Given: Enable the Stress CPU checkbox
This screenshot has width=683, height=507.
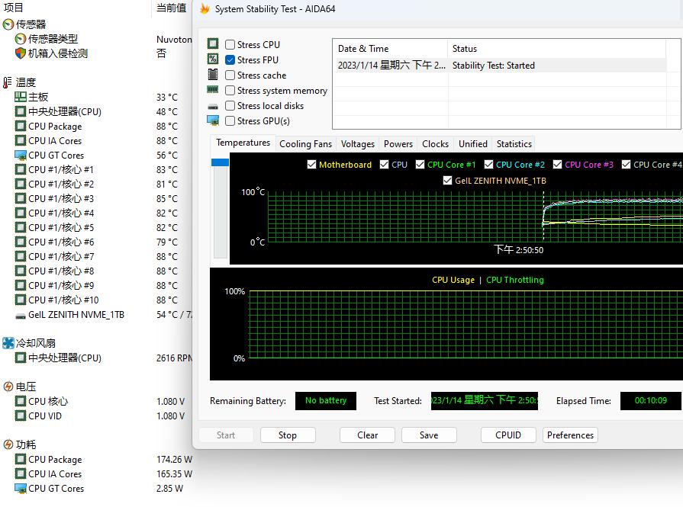Looking at the screenshot, I should pyautogui.click(x=230, y=45).
